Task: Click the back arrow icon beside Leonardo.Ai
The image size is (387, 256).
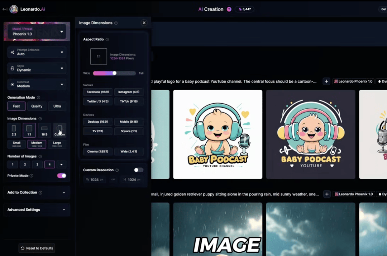Action: pyautogui.click(x=5, y=9)
